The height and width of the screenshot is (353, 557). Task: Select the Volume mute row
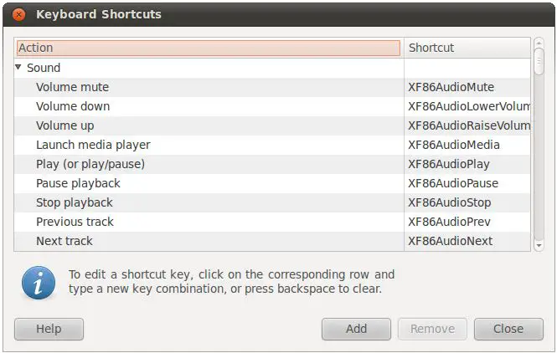[72, 87]
